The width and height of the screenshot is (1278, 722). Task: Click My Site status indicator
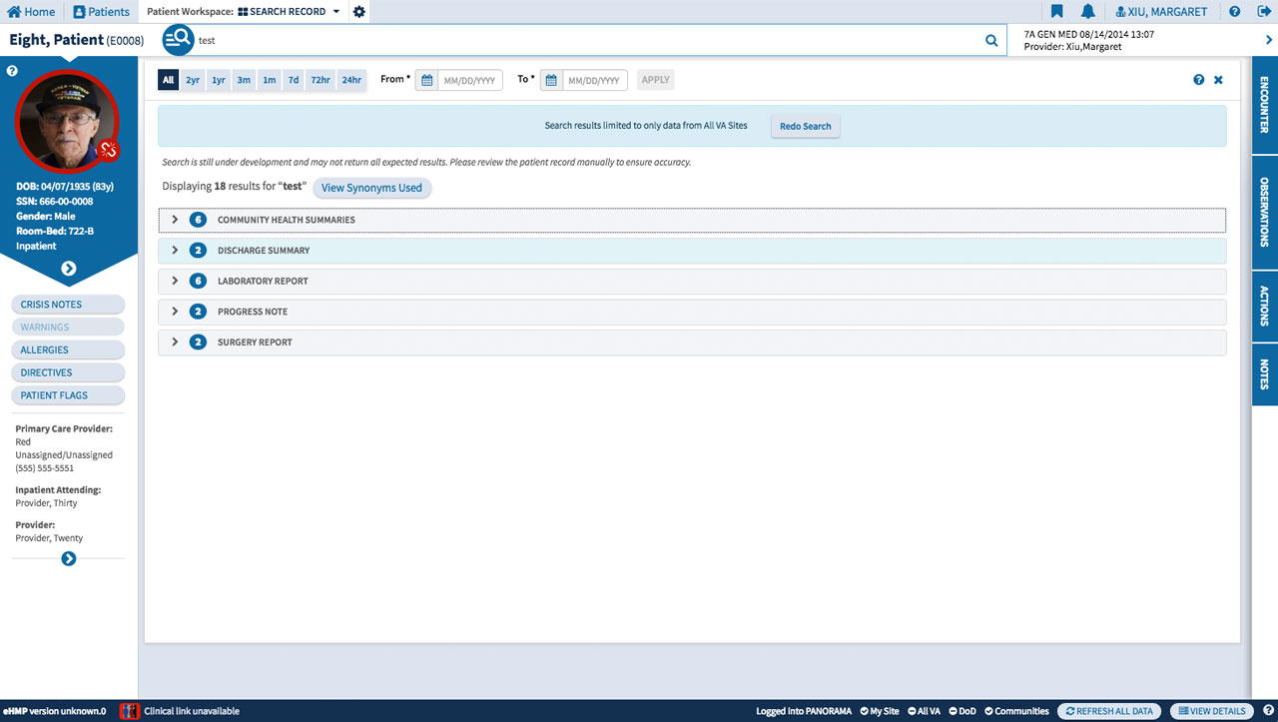tap(880, 711)
